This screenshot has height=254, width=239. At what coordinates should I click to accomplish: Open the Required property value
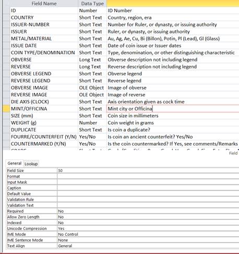tap(148, 211)
